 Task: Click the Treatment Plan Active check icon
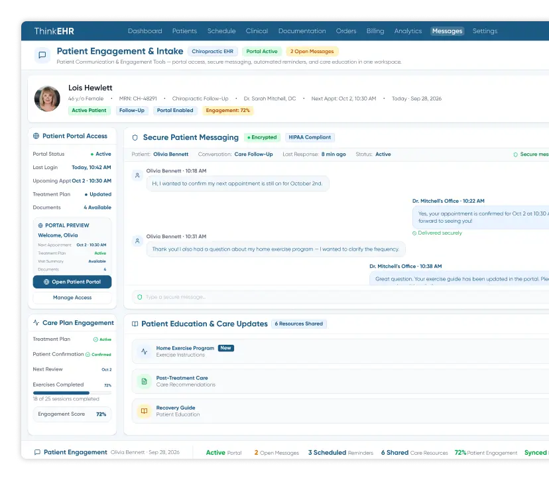click(95, 339)
